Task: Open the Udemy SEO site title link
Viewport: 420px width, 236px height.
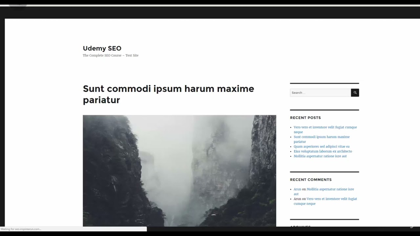Action: (102, 49)
